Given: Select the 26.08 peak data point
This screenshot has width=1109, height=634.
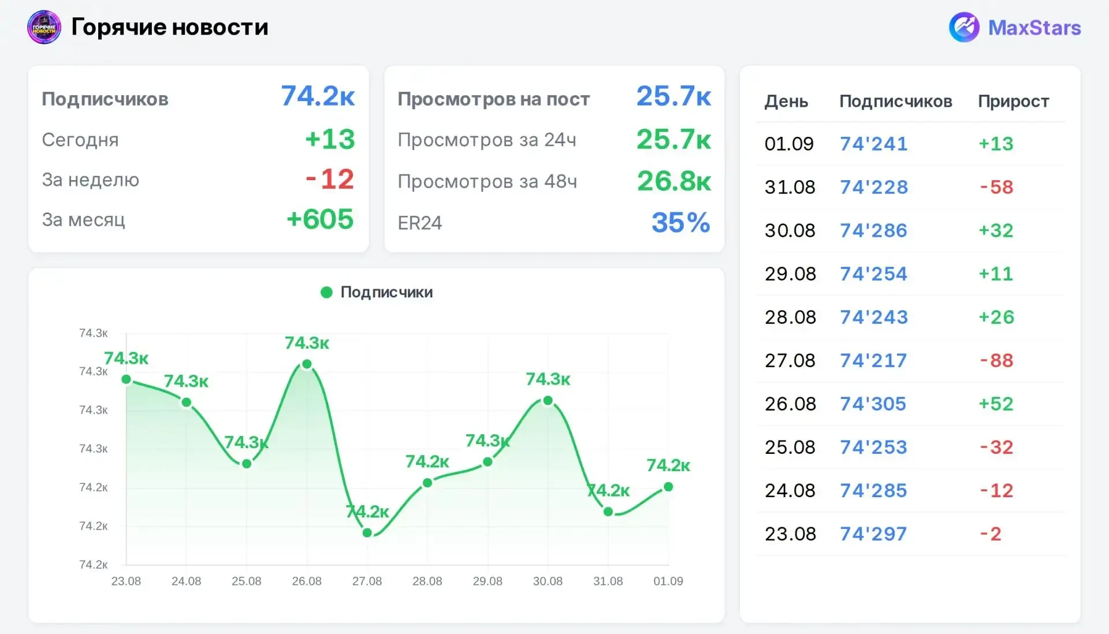Looking at the screenshot, I should (x=307, y=364).
